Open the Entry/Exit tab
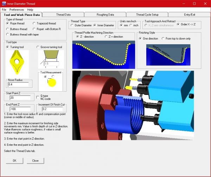 (x=188, y=15)
